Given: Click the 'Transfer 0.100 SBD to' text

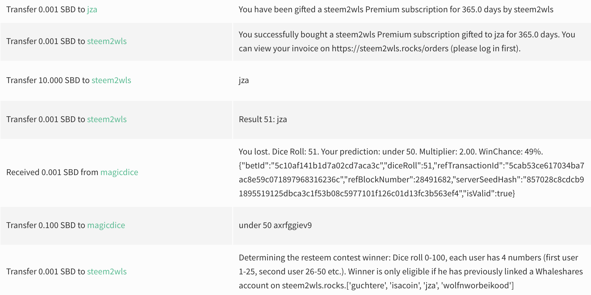Looking at the screenshot, I should [x=46, y=225].
